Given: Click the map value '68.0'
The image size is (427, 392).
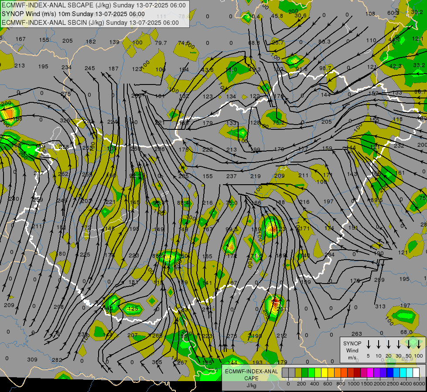Looking at the screenshot, I should pyautogui.click(x=407, y=332).
